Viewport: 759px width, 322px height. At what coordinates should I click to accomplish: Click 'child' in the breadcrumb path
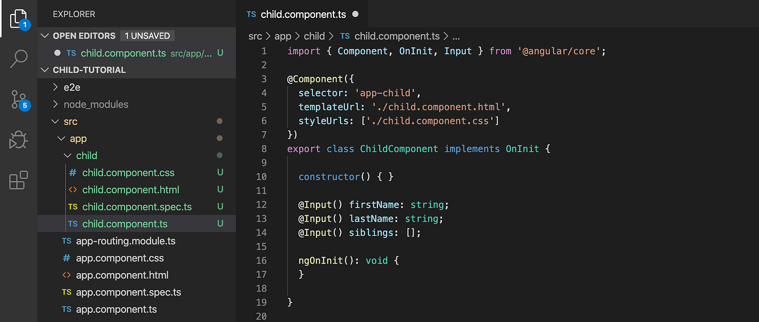pyautogui.click(x=314, y=36)
